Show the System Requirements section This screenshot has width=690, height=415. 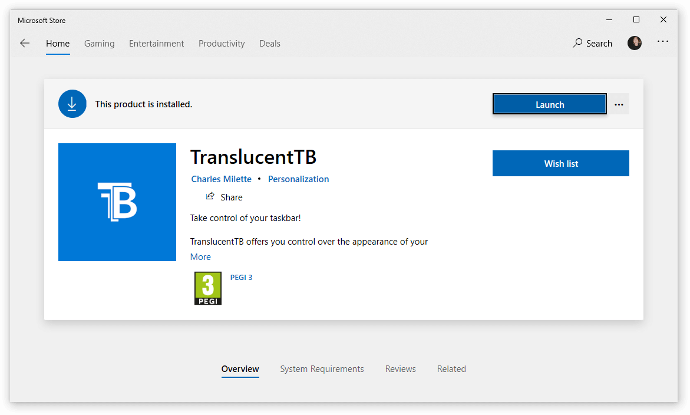click(x=322, y=369)
